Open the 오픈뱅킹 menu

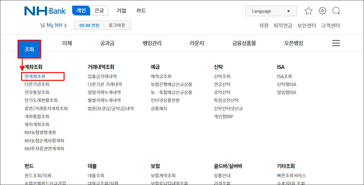point(293,43)
